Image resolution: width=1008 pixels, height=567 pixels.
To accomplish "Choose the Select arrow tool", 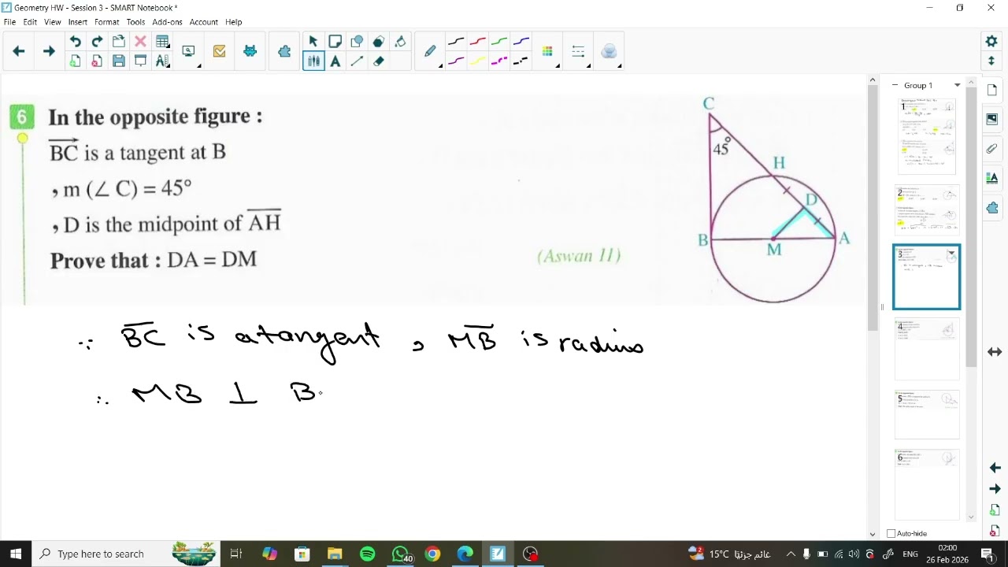I will tap(313, 41).
